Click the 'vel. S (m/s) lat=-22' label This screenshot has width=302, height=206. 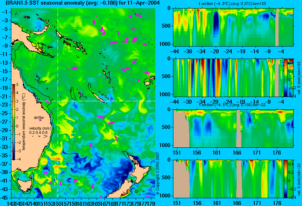(x=299, y=179)
